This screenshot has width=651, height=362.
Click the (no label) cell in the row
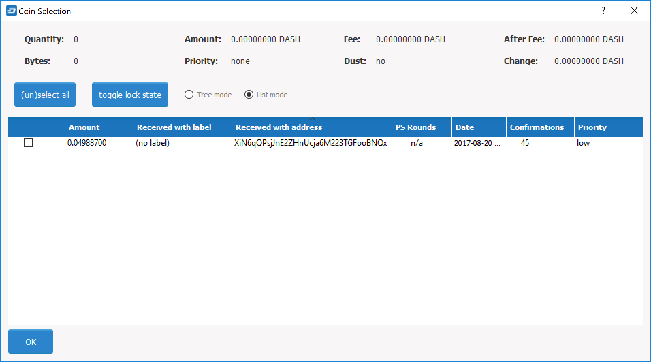[x=153, y=143]
